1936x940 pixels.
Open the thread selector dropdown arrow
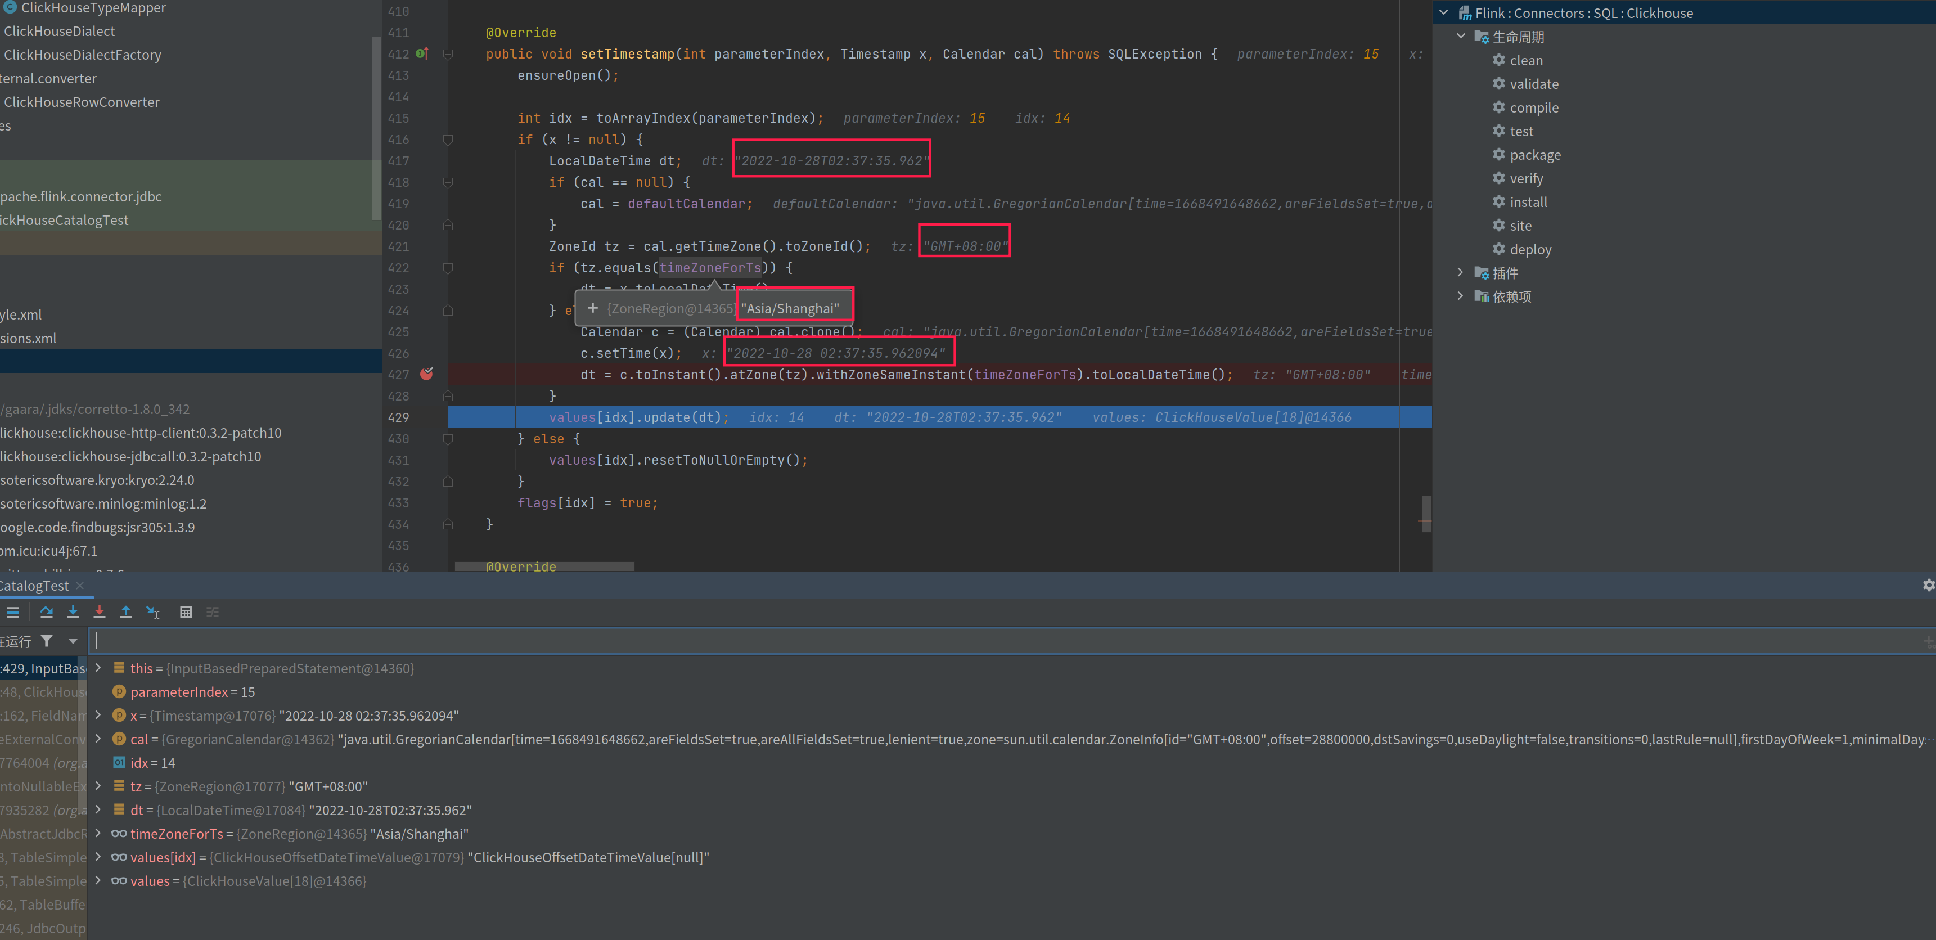pos(73,641)
